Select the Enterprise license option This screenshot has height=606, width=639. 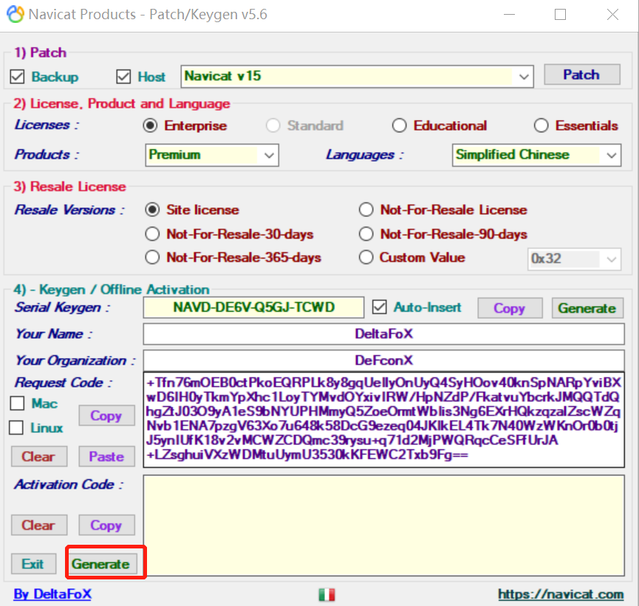tap(151, 125)
